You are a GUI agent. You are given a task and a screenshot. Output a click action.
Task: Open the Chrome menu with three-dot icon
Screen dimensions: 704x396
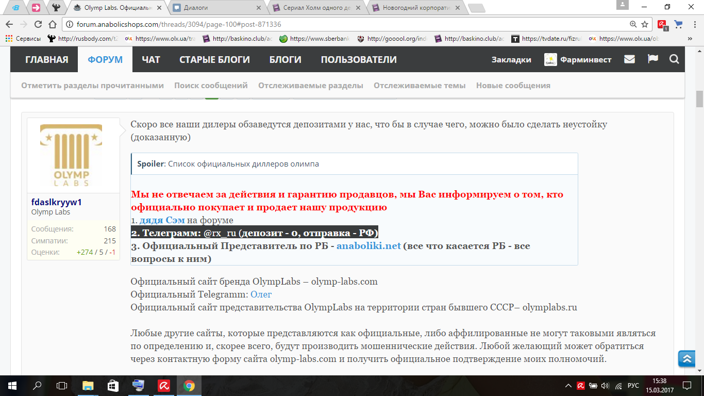point(695,24)
